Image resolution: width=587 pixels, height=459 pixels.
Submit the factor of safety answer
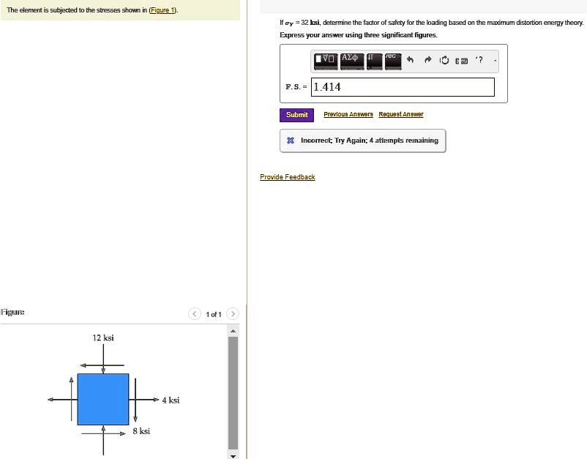[x=296, y=115]
